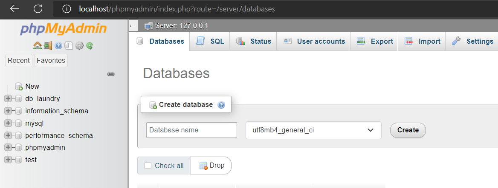
Task: Open navigation panel settings gear
Action: click(79, 46)
